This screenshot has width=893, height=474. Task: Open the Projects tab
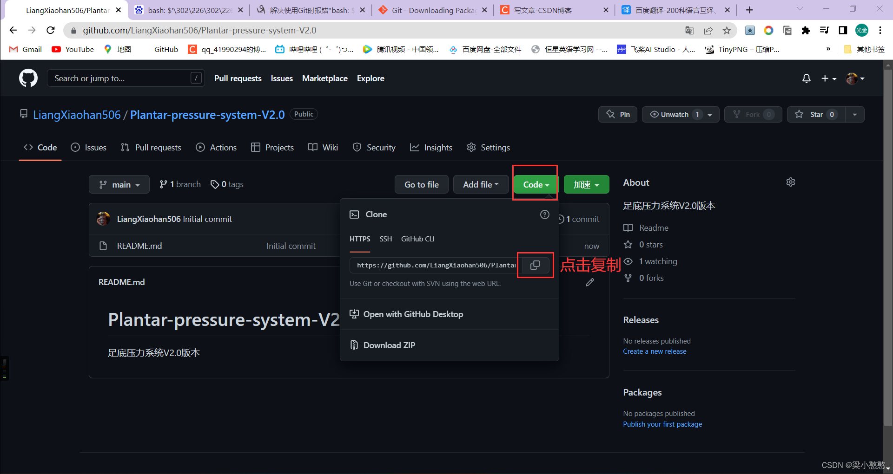point(272,148)
